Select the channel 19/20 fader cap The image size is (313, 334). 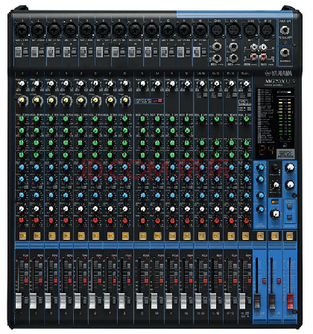(242, 301)
